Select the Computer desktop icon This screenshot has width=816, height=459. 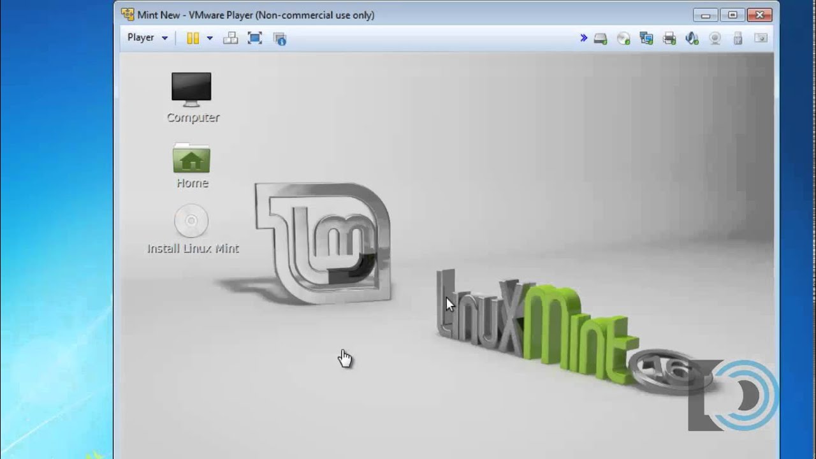coord(192,97)
